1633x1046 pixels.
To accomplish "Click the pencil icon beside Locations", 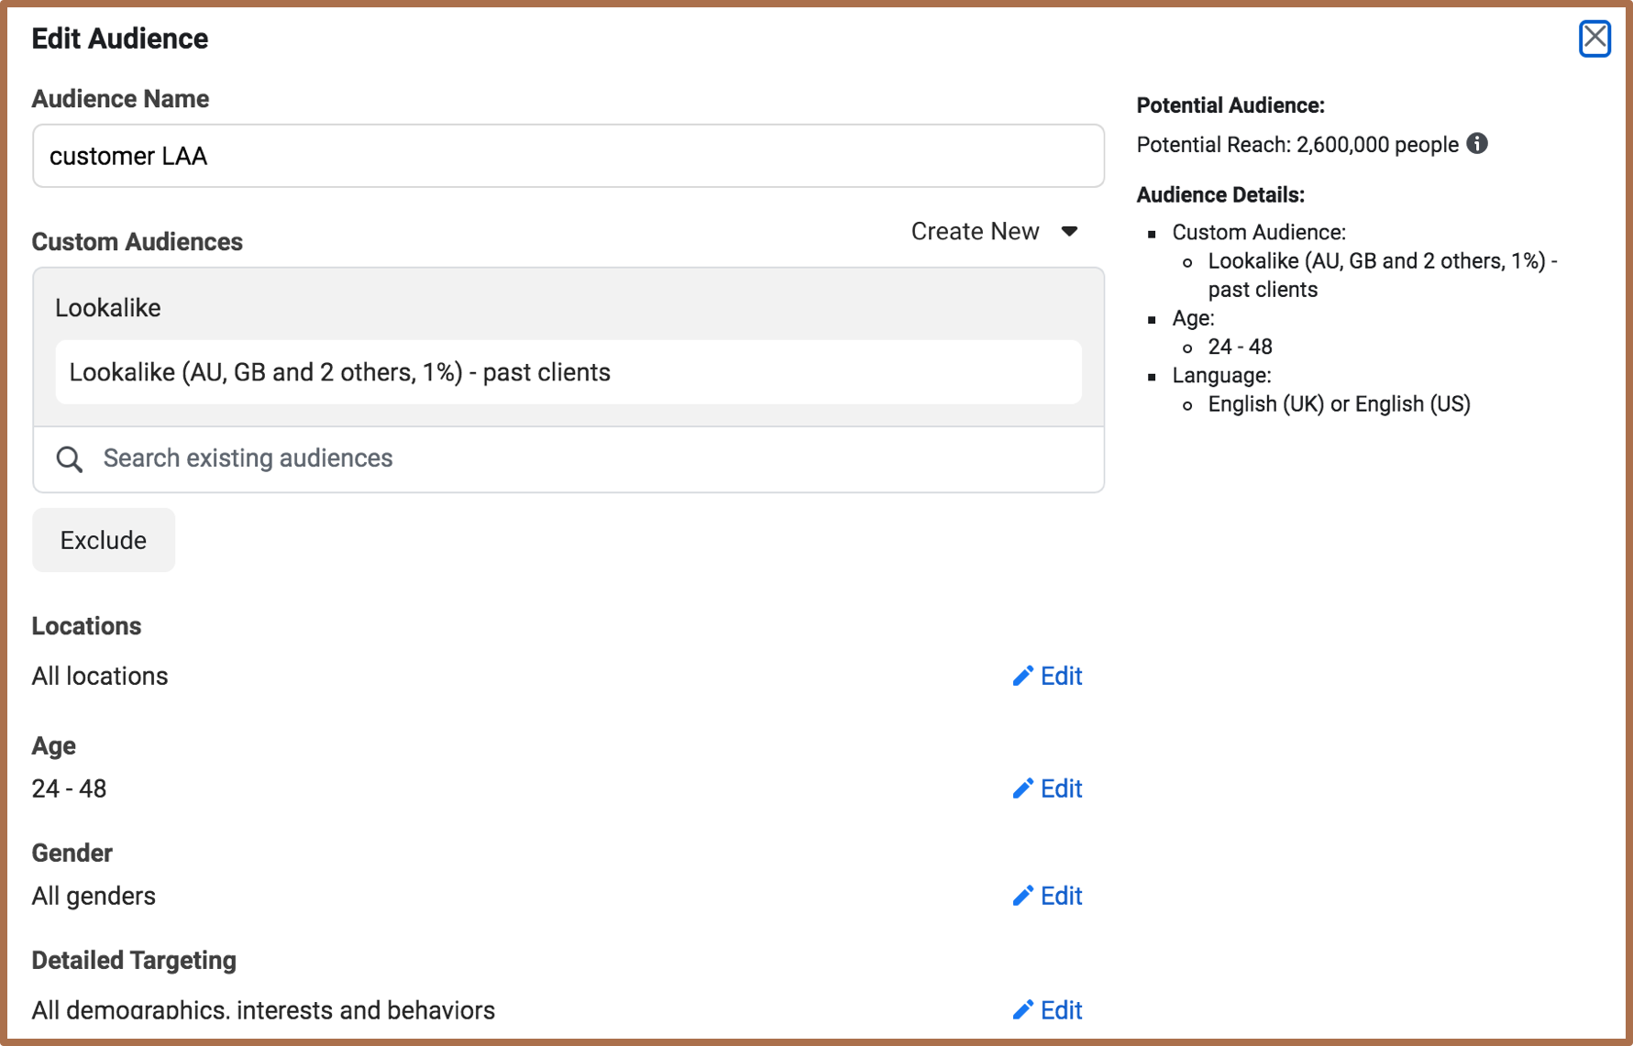I will coord(1022,677).
